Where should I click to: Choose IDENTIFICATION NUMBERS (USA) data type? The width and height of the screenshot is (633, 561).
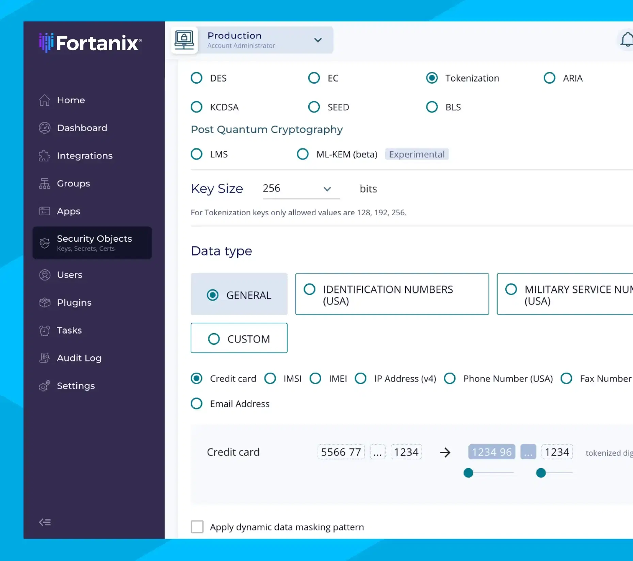392,294
